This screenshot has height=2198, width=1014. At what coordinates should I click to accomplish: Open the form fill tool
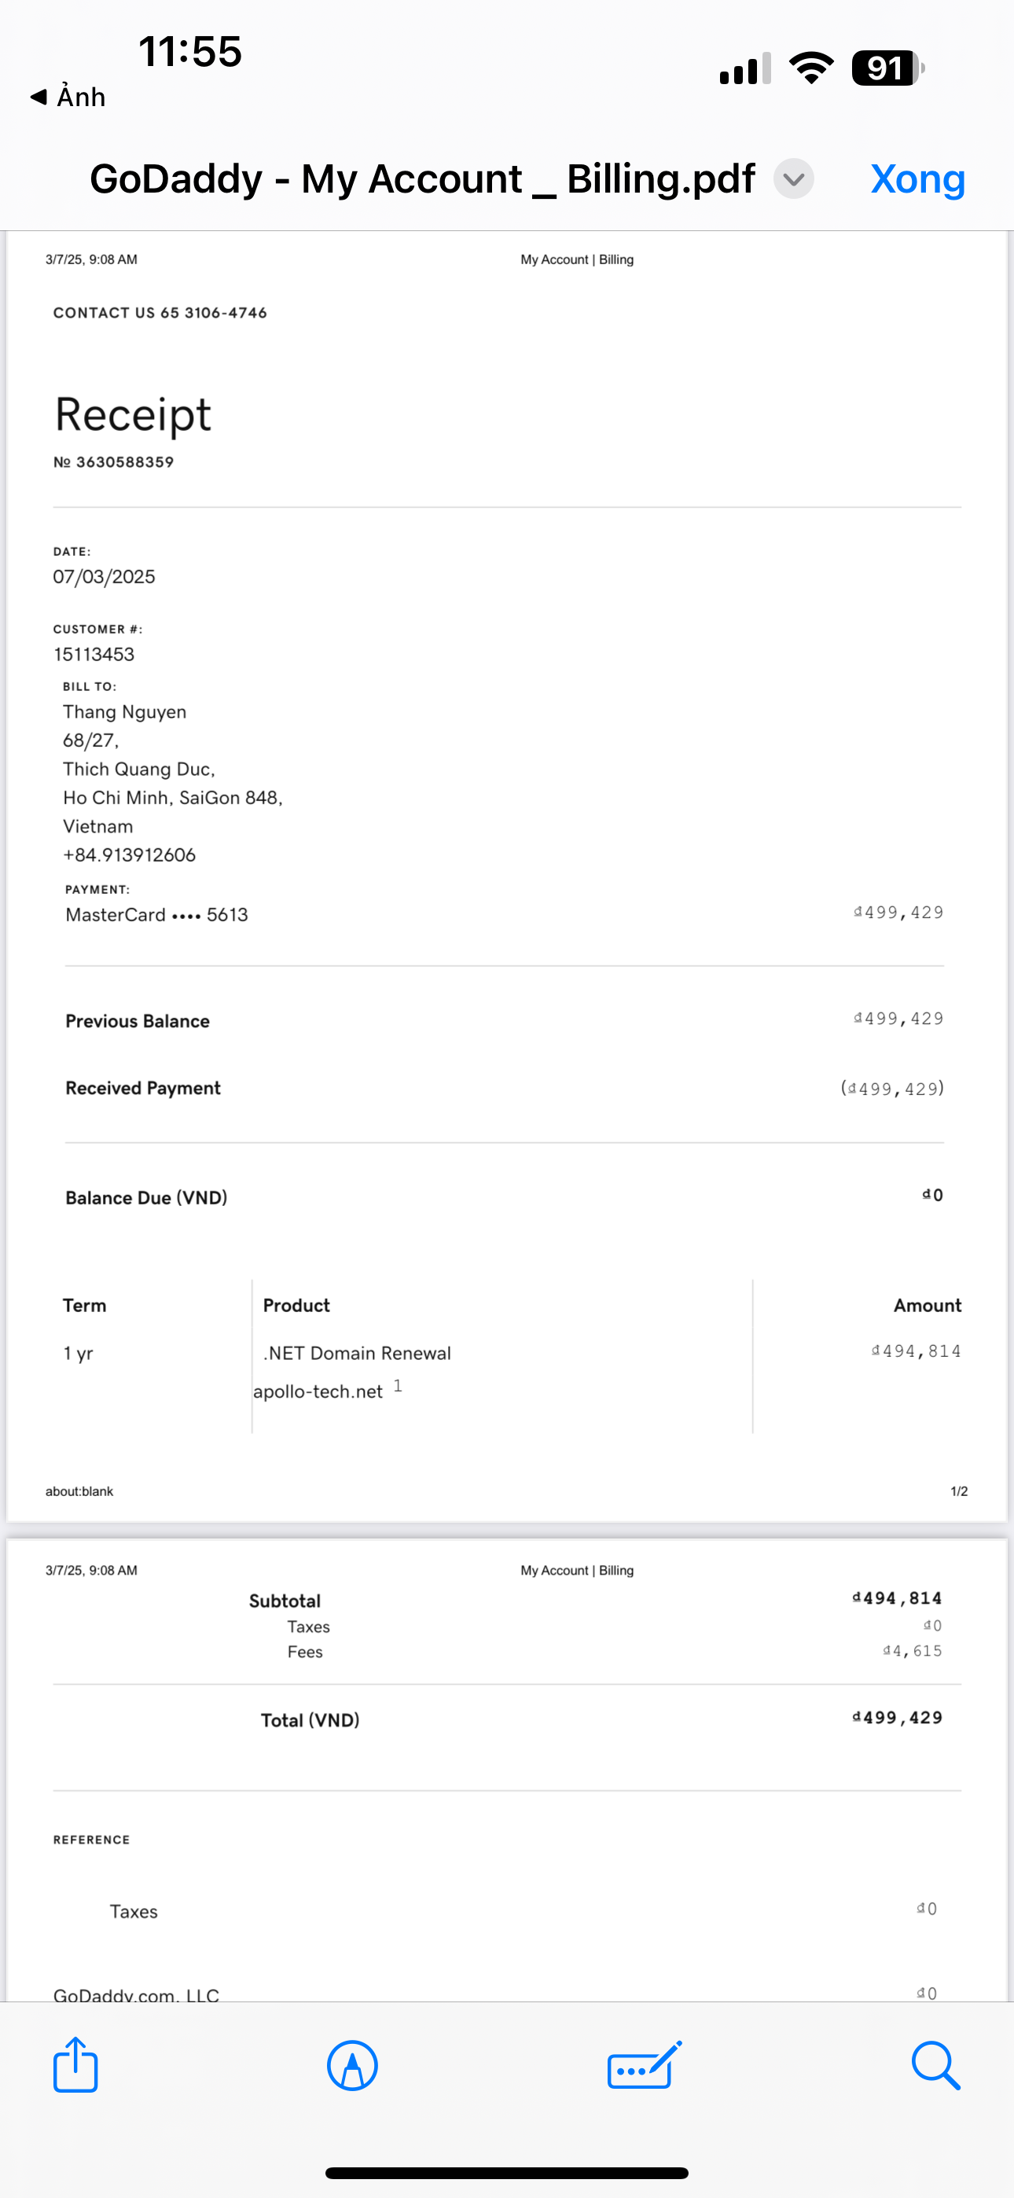pos(645,2065)
